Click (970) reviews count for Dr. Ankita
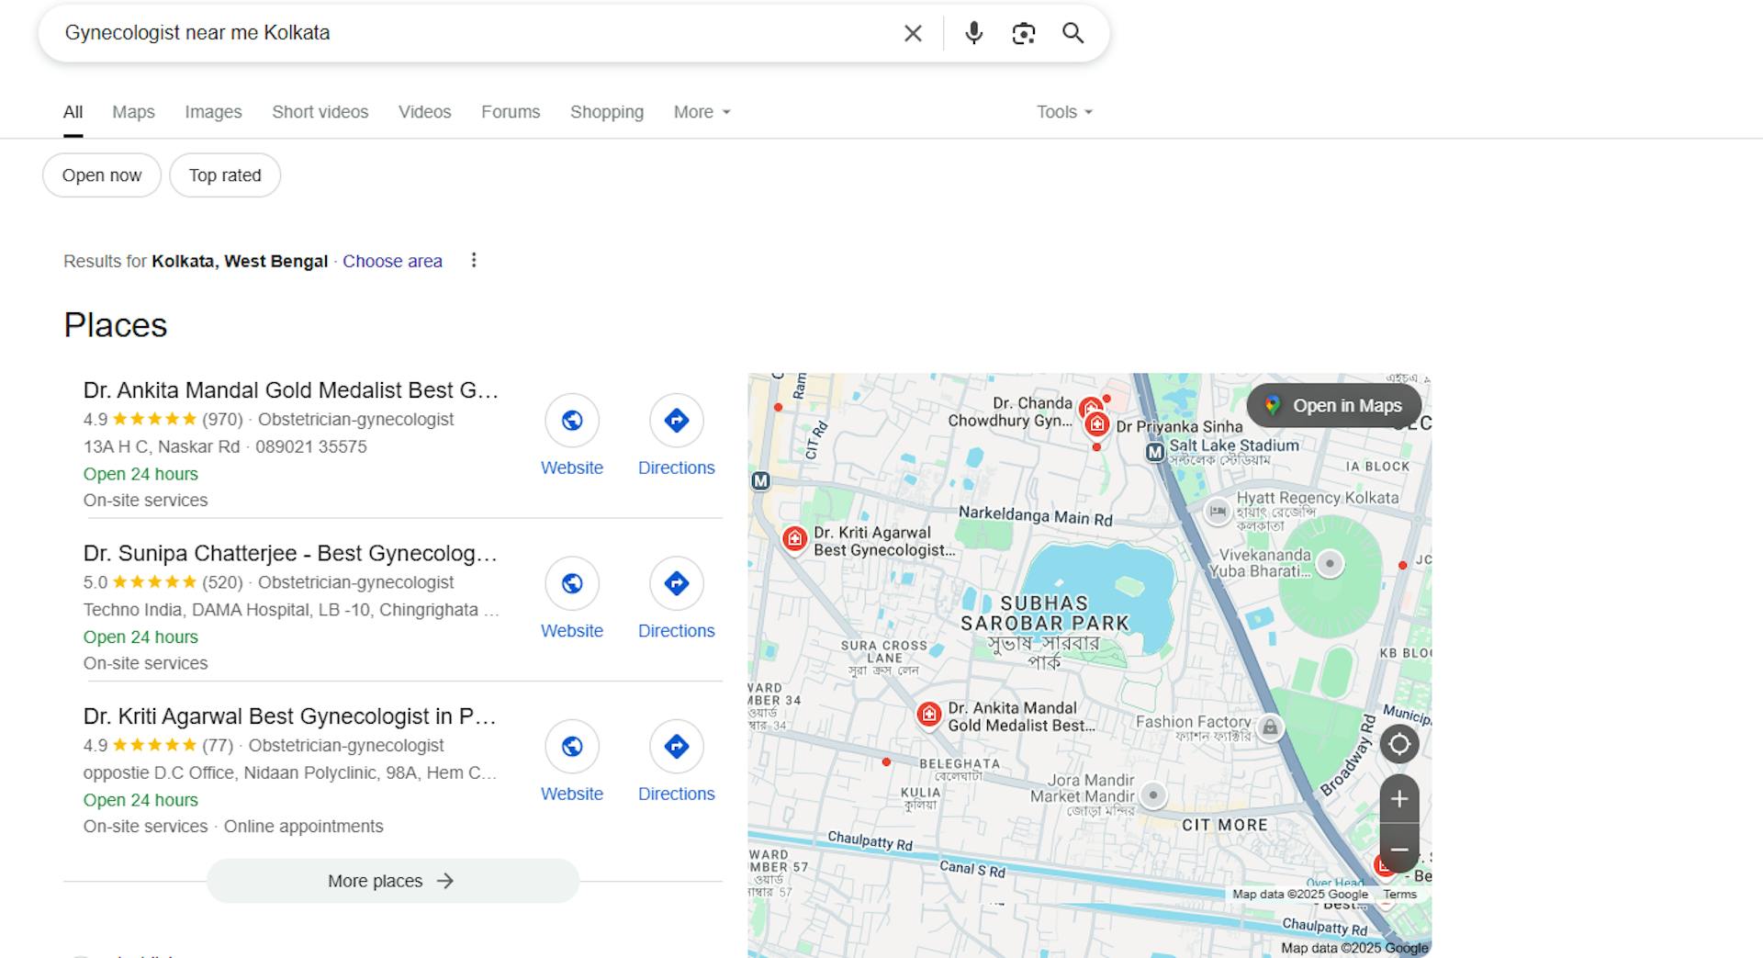The height and width of the screenshot is (958, 1763). 222,420
